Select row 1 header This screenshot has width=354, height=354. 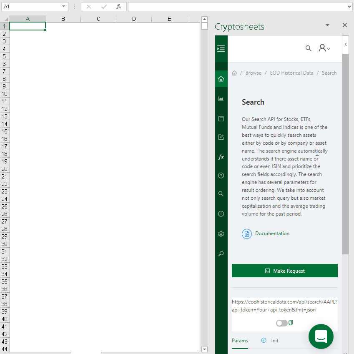5,26
